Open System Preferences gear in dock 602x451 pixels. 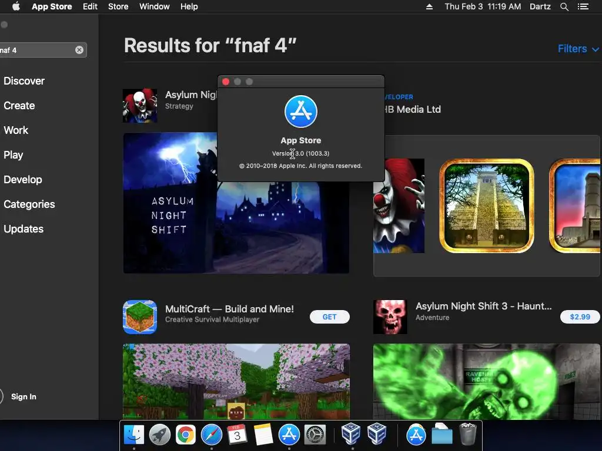click(315, 435)
